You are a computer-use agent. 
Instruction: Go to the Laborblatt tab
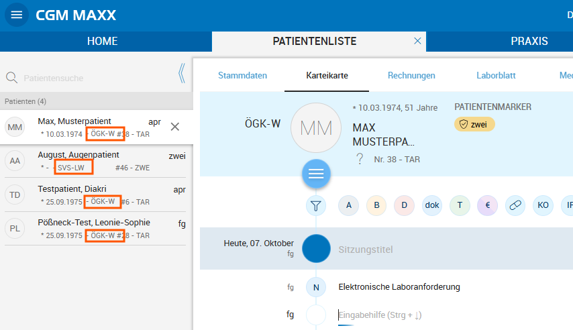click(x=496, y=76)
